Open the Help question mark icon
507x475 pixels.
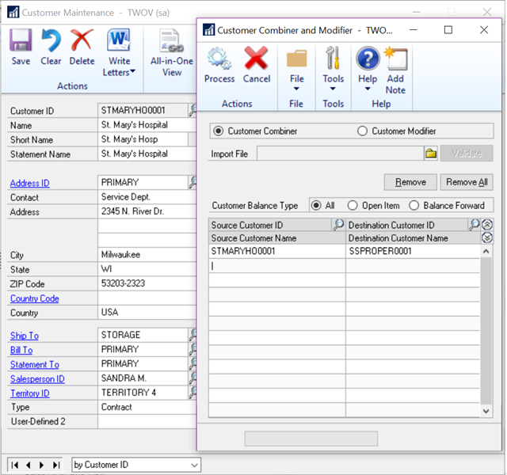(368, 59)
